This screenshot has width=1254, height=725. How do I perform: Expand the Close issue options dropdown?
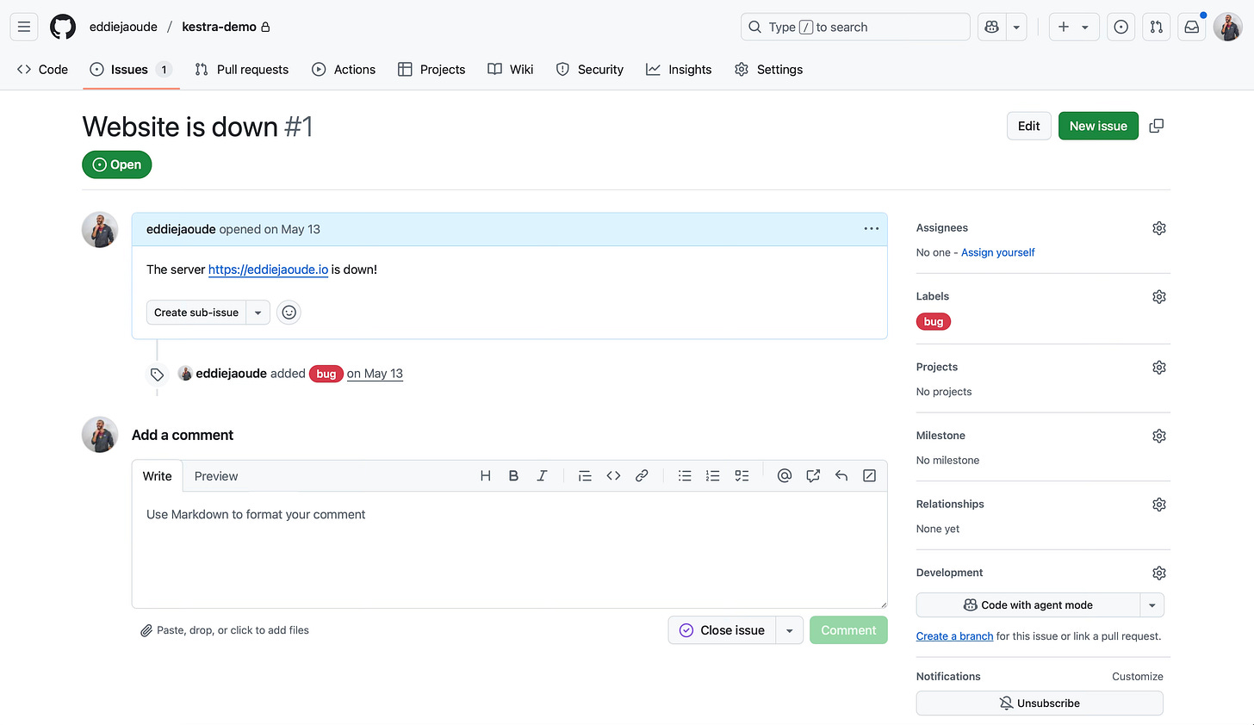point(790,630)
